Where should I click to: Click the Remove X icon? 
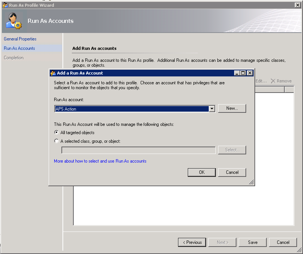(273, 81)
